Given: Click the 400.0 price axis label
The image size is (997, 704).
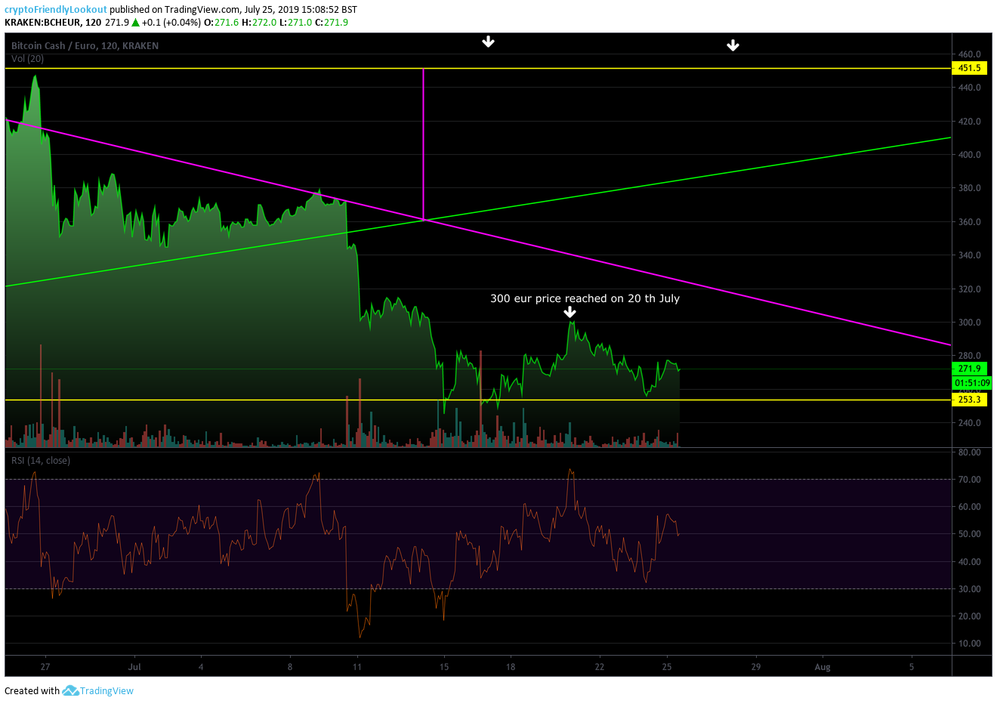Looking at the screenshot, I should 970,155.
